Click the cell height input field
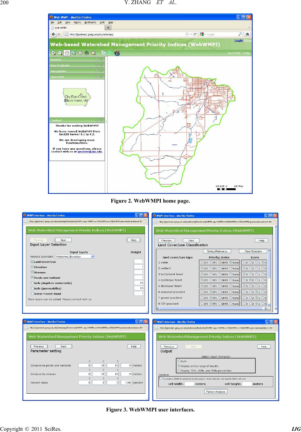Viewport: 301px width, 432px height. coord(247,384)
